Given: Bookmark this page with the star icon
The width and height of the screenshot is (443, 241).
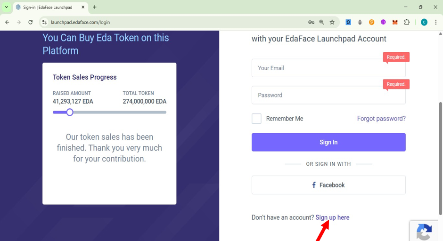Looking at the screenshot, I should 332,22.
